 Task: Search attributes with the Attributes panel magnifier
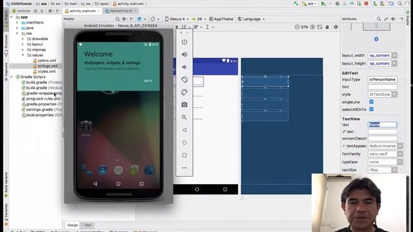pyautogui.click(x=379, y=19)
